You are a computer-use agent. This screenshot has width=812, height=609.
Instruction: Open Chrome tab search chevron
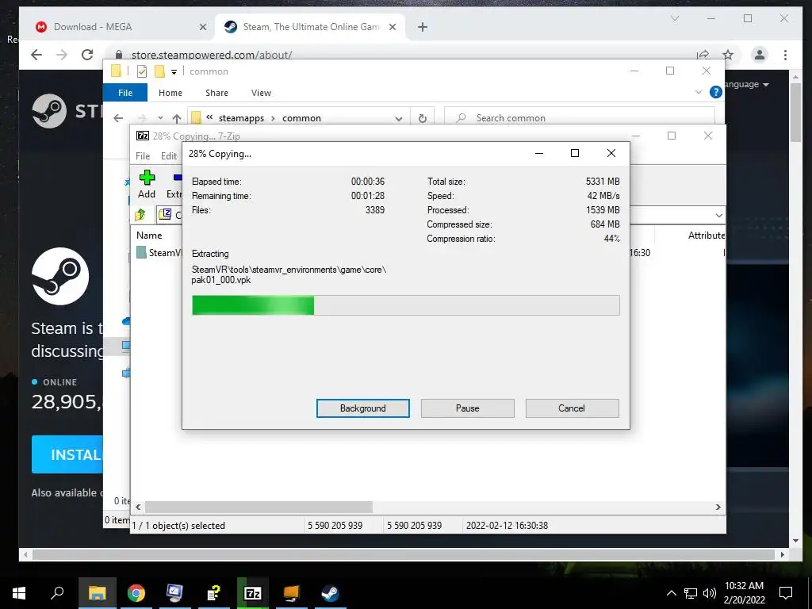pos(675,18)
